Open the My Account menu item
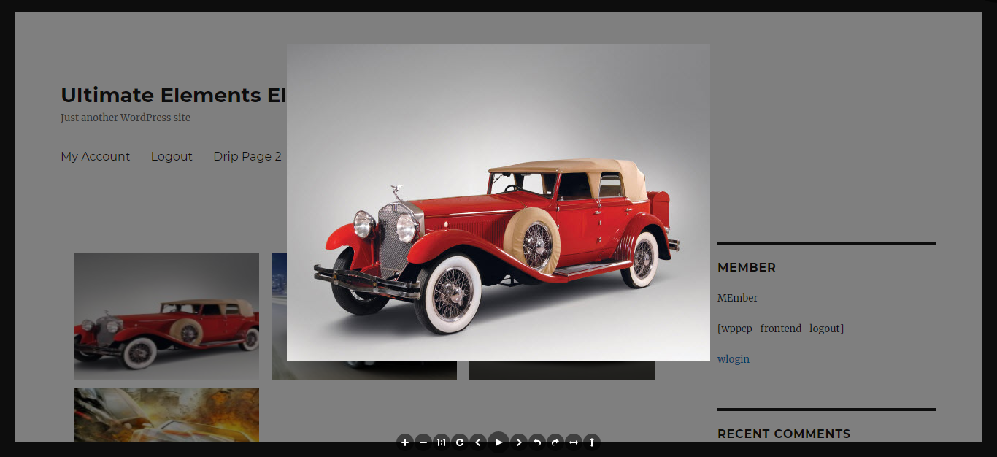This screenshot has height=457, width=997. point(96,156)
